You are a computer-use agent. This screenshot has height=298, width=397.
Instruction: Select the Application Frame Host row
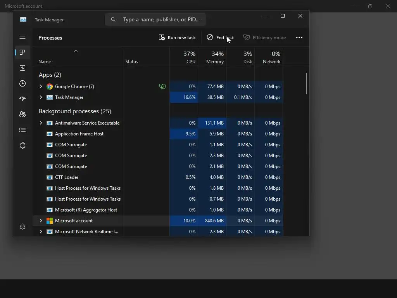tap(158, 134)
